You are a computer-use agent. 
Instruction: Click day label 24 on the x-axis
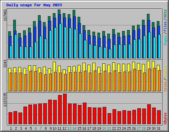124,128
